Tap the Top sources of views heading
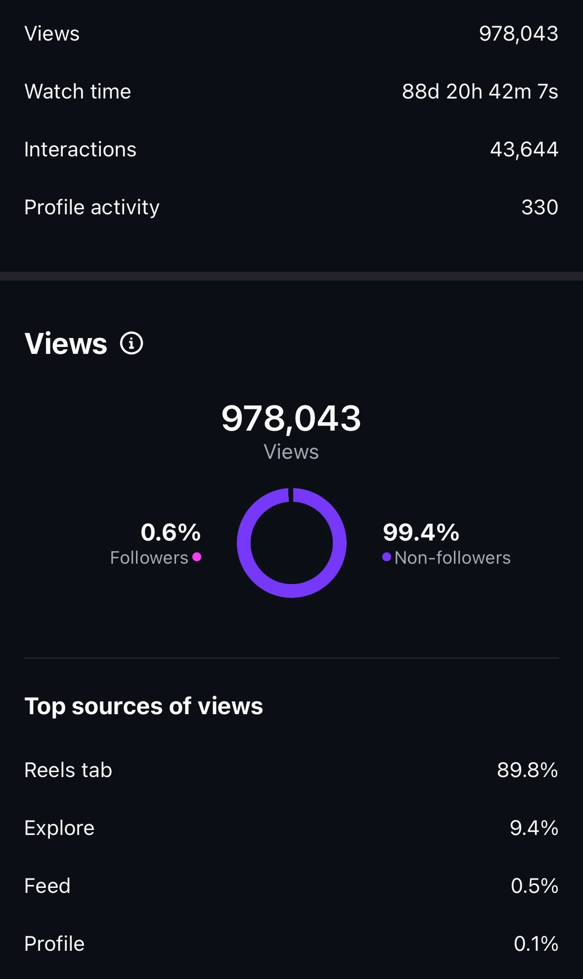The width and height of the screenshot is (583, 979). tap(143, 706)
